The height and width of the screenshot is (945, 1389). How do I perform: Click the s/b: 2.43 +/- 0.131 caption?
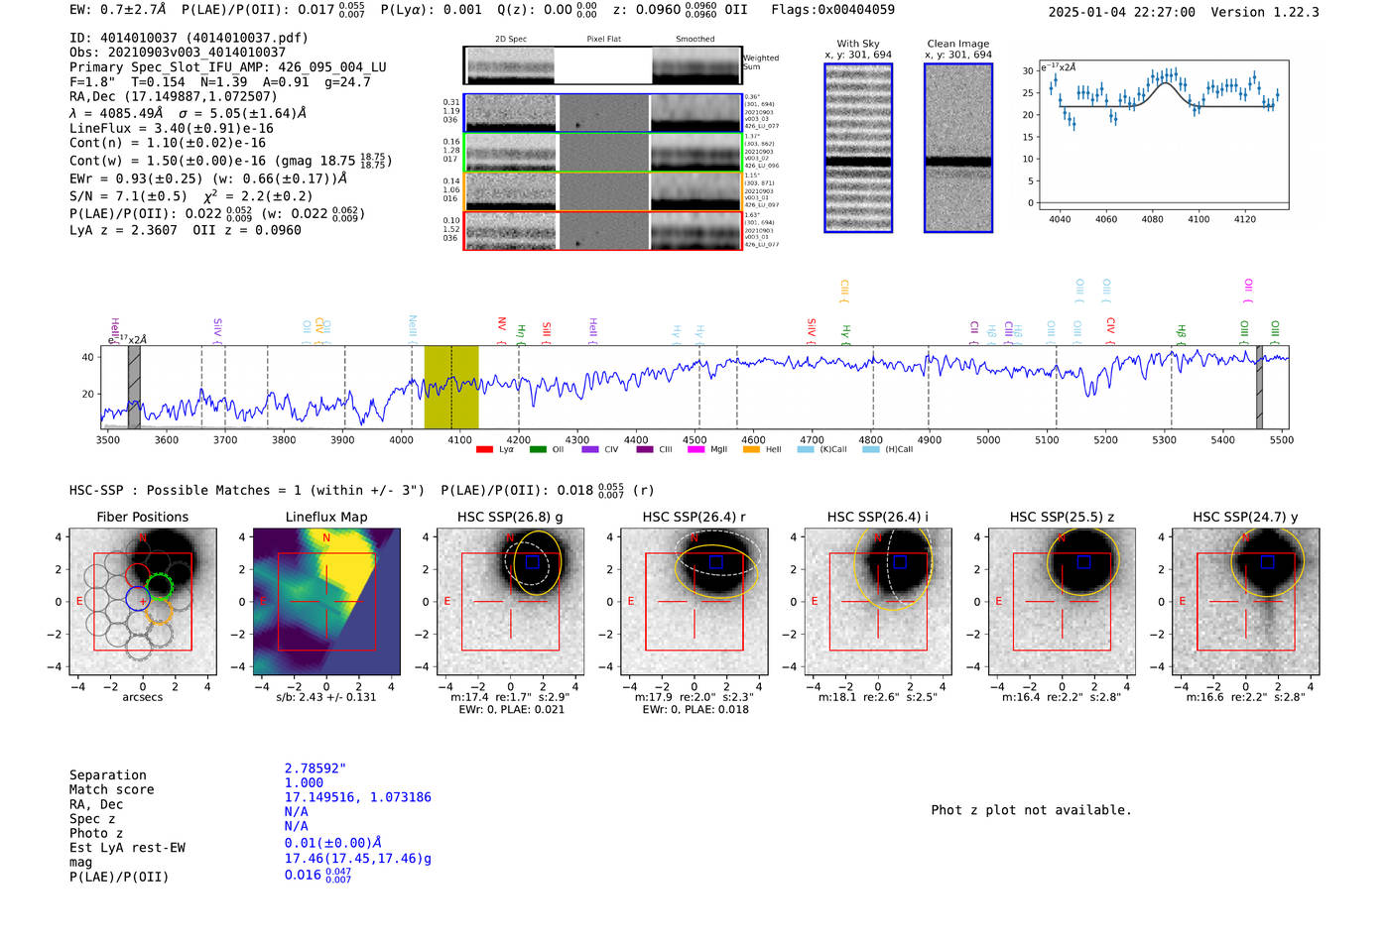tap(326, 697)
